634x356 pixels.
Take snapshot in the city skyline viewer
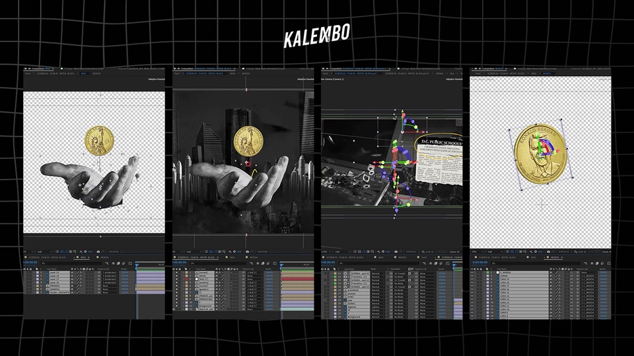point(248,251)
